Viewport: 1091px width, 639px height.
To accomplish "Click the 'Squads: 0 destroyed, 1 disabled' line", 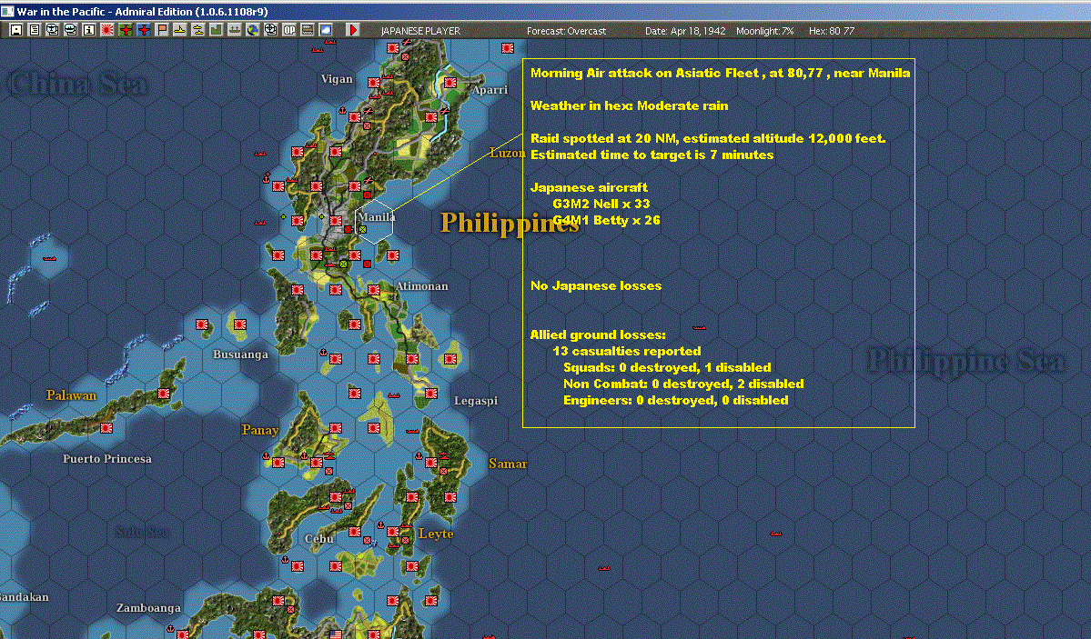I will pos(667,368).
